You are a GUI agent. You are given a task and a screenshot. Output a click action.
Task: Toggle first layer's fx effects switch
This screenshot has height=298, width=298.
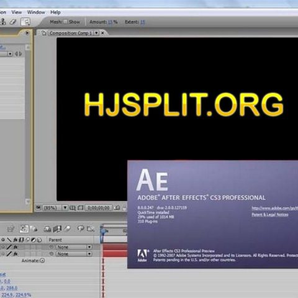tap(16, 247)
